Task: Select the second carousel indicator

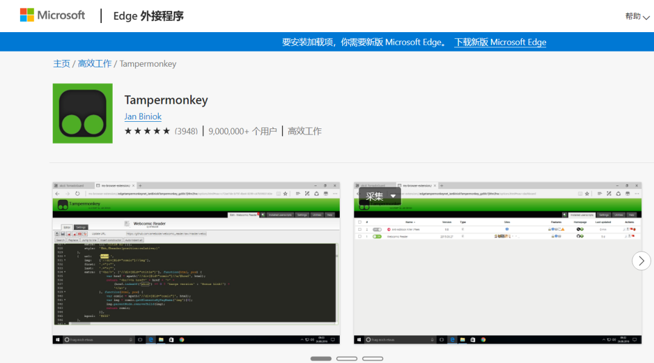Action: 346,358
